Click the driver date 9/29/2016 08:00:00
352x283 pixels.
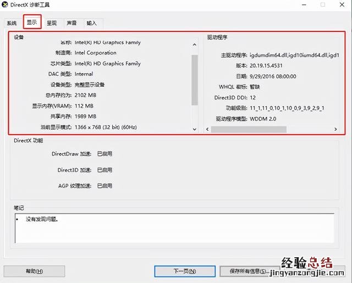click(273, 76)
